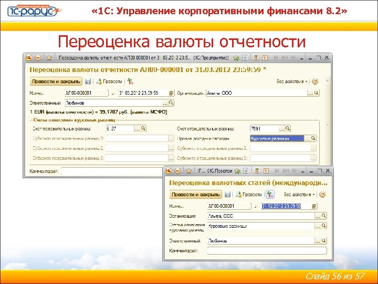The image size is (378, 284).
Task: Open the Все действия menu in main window
Action: click(x=292, y=82)
